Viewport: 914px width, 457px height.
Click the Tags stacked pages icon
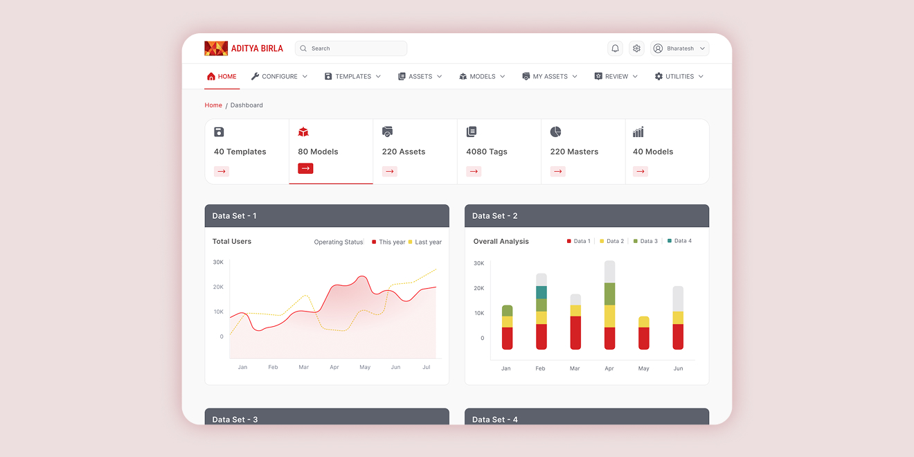(472, 132)
